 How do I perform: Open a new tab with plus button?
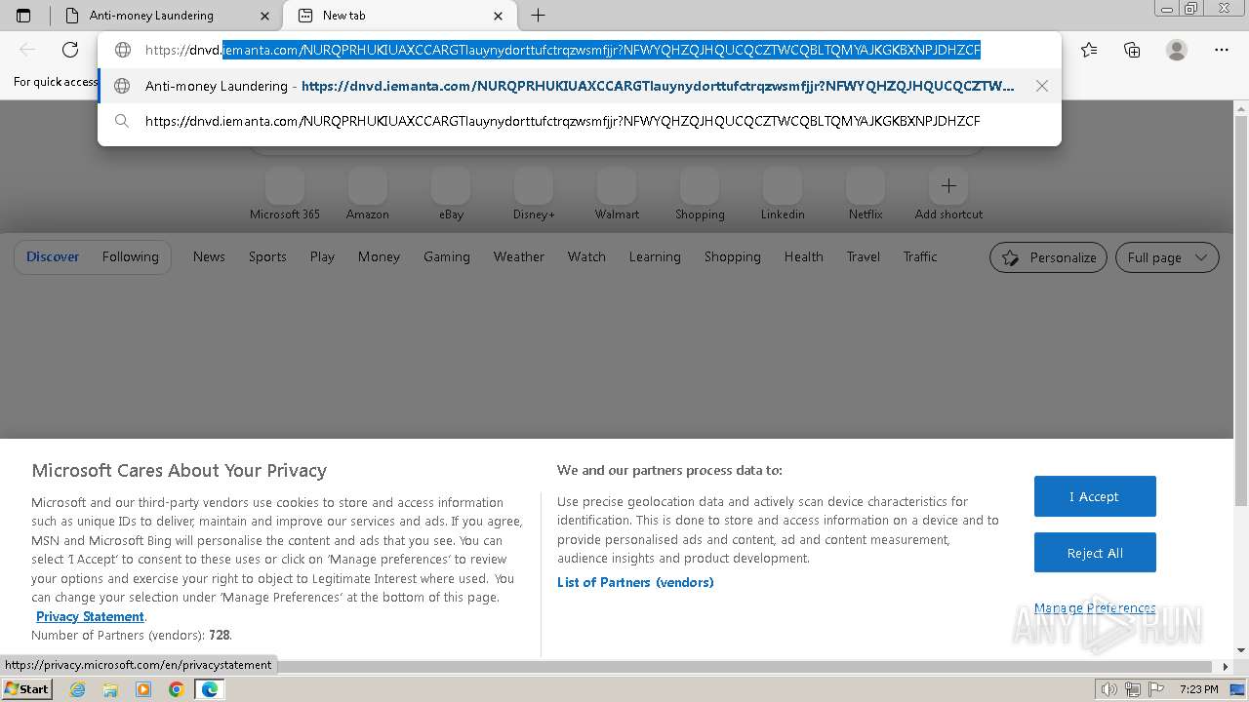(x=538, y=16)
